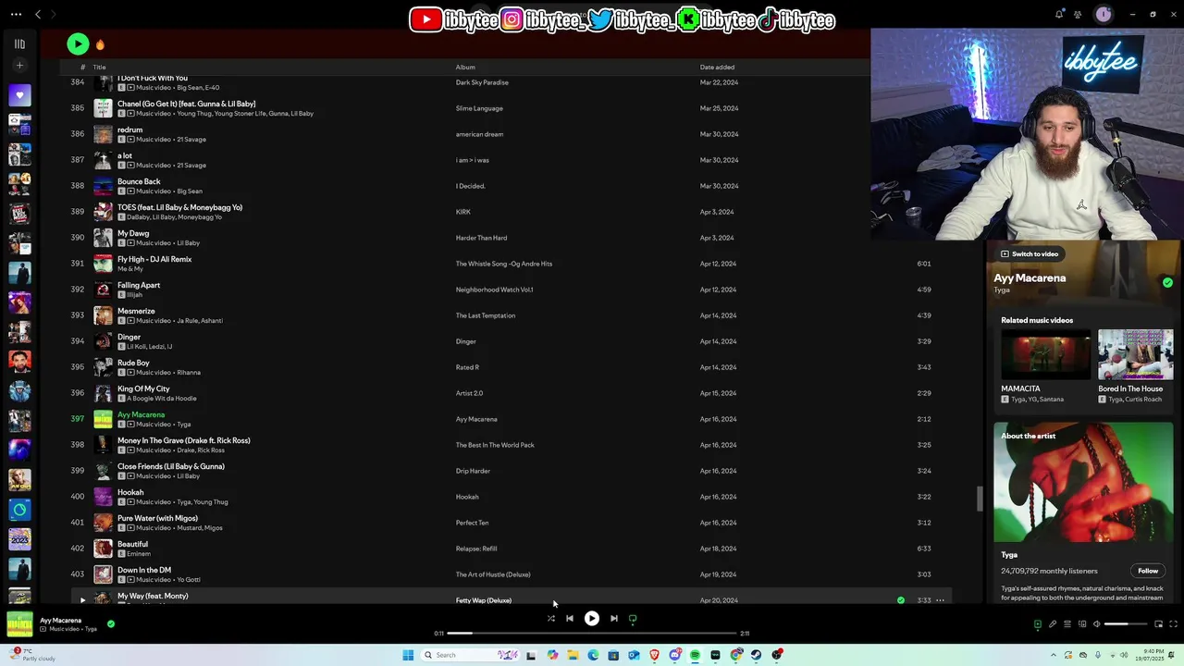Adjust the volume slider
This screenshot has height=666, width=1184.
pos(1125,624)
